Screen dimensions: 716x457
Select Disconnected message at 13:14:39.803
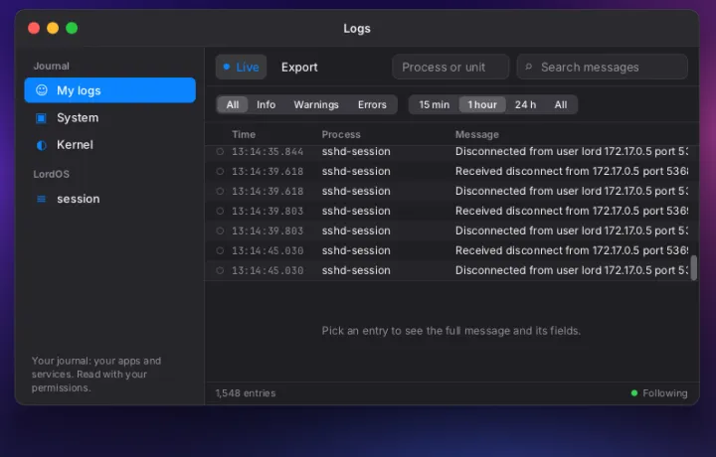coord(571,230)
